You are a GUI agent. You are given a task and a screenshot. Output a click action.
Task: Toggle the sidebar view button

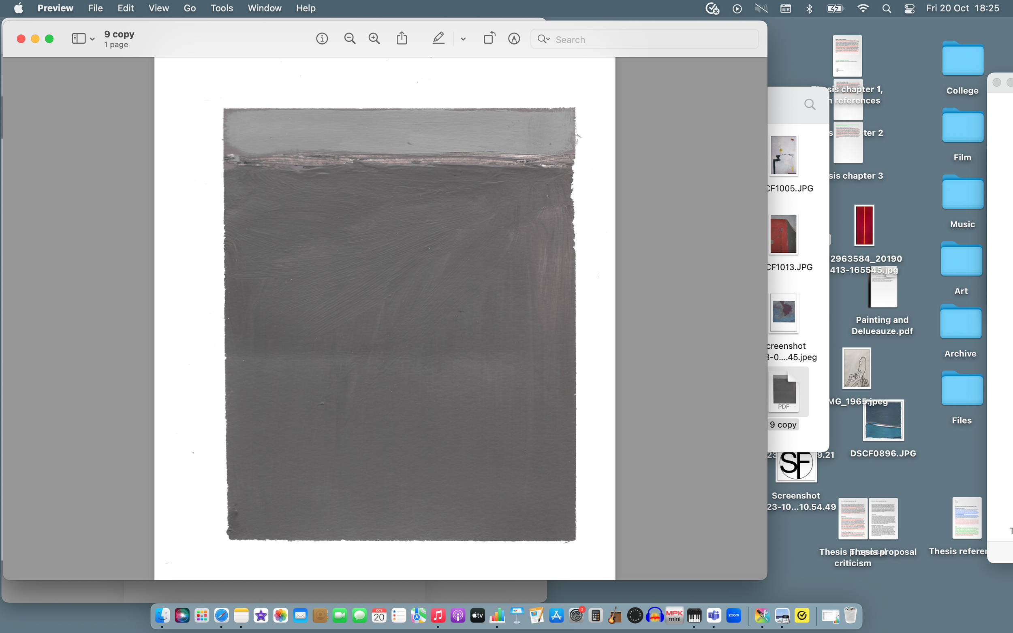[78, 38]
